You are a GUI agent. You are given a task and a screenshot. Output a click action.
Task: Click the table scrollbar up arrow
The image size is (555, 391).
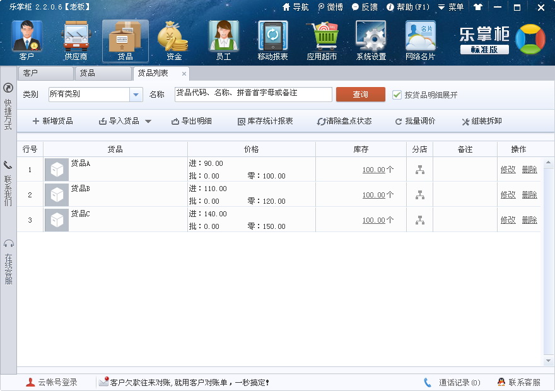[x=548, y=163]
